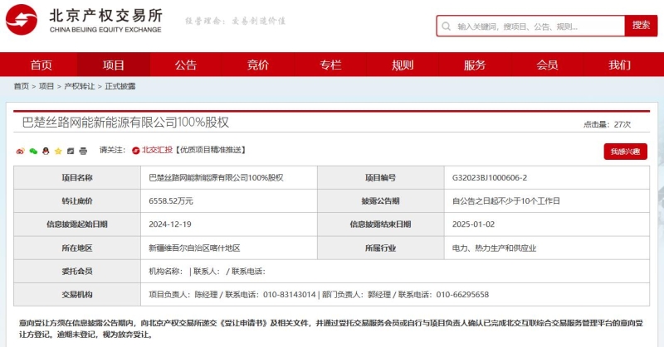Click the 所在地区 label cell
This screenshot has width=664, height=347.
click(77, 248)
